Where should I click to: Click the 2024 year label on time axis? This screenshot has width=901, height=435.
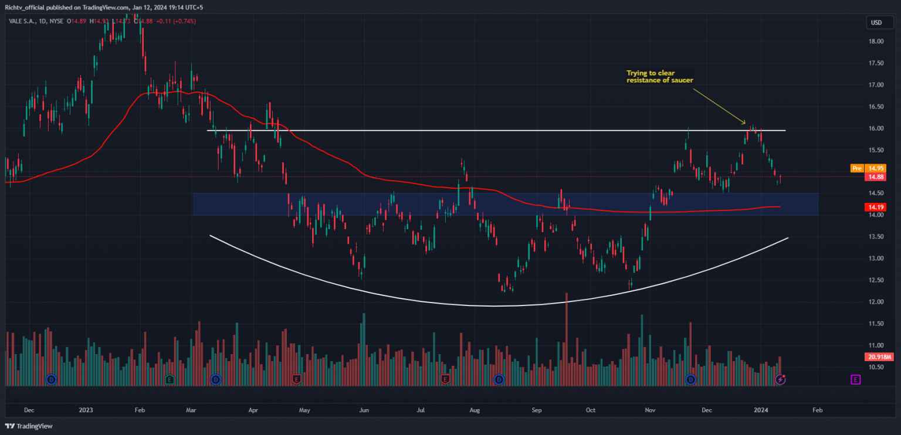point(761,410)
